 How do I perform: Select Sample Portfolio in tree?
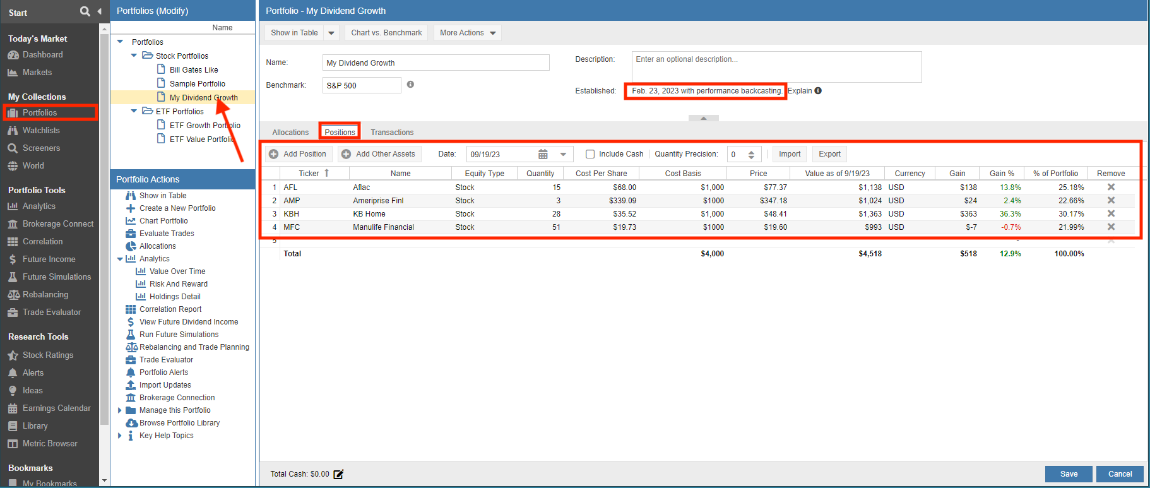[197, 84]
